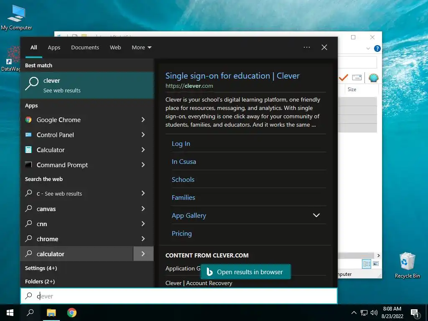Open the notification center icon
The image size is (428, 321).
[415, 313]
